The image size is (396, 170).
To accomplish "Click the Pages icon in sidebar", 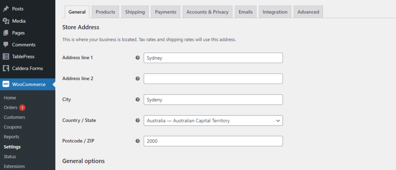I will [6, 33].
